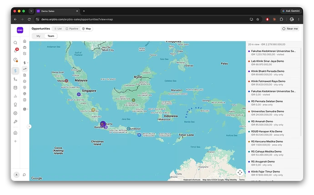The height and width of the screenshot is (195, 314).
Task: Bookmark this page with star icon
Action: point(258,20)
